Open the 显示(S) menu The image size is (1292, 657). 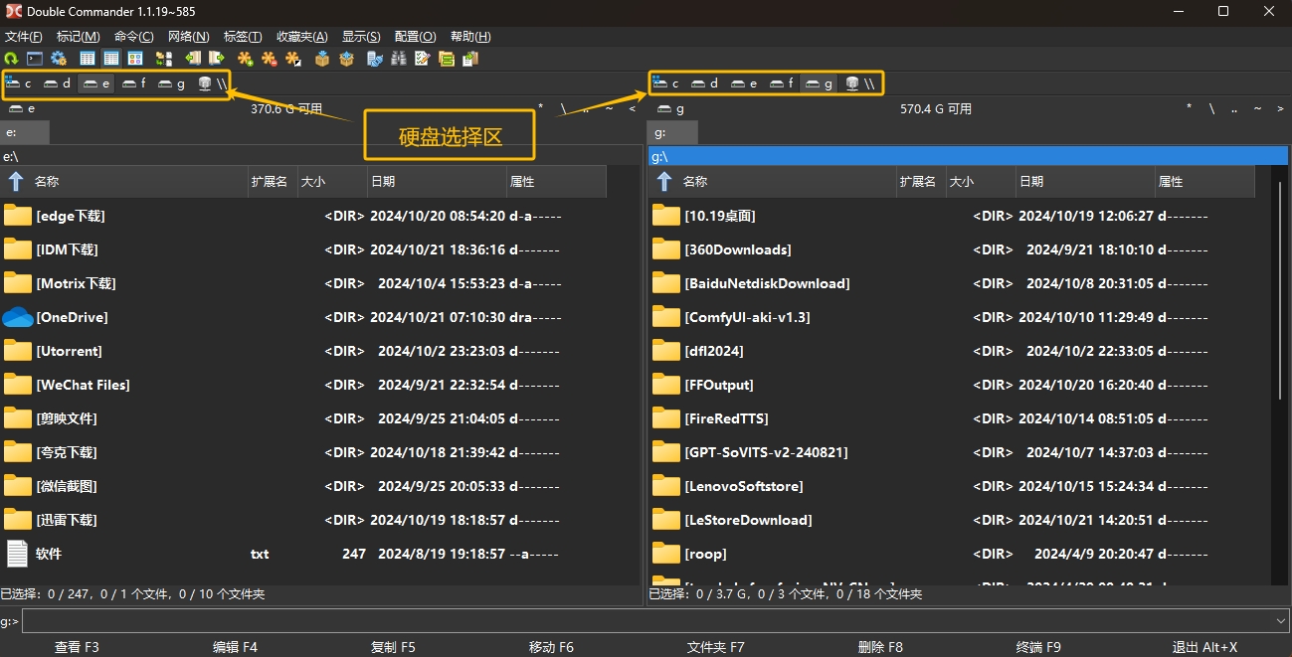[361, 37]
